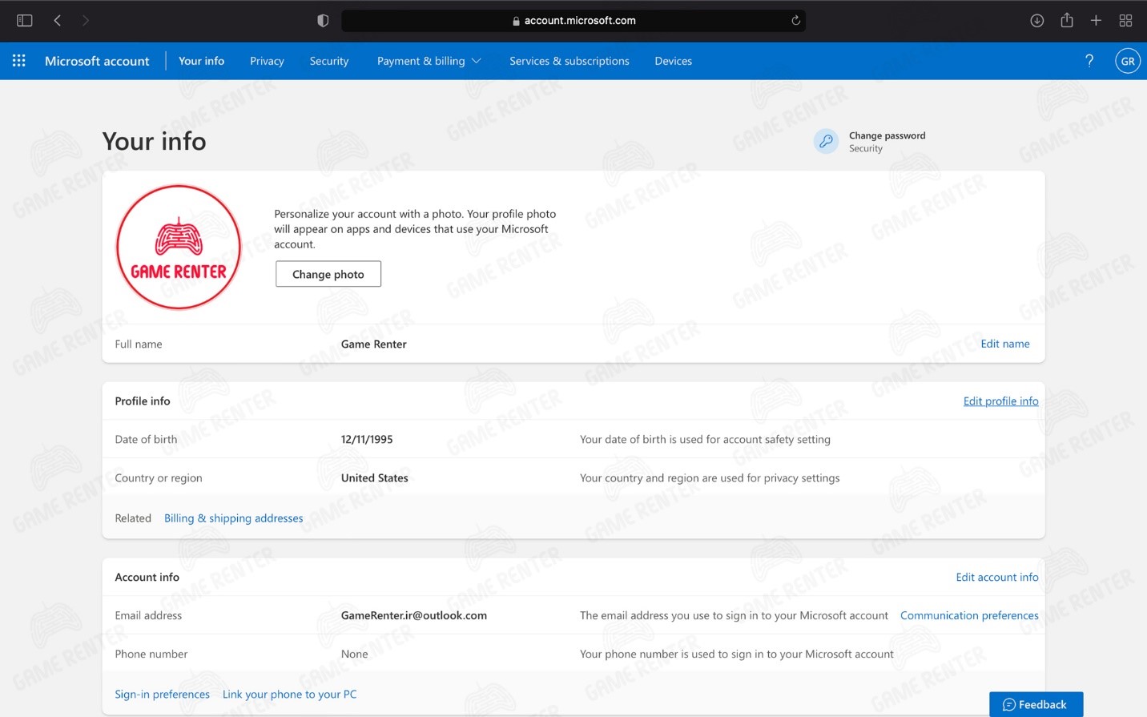Click Edit name
Screen dimensions: 1147x717
[x=1005, y=344]
